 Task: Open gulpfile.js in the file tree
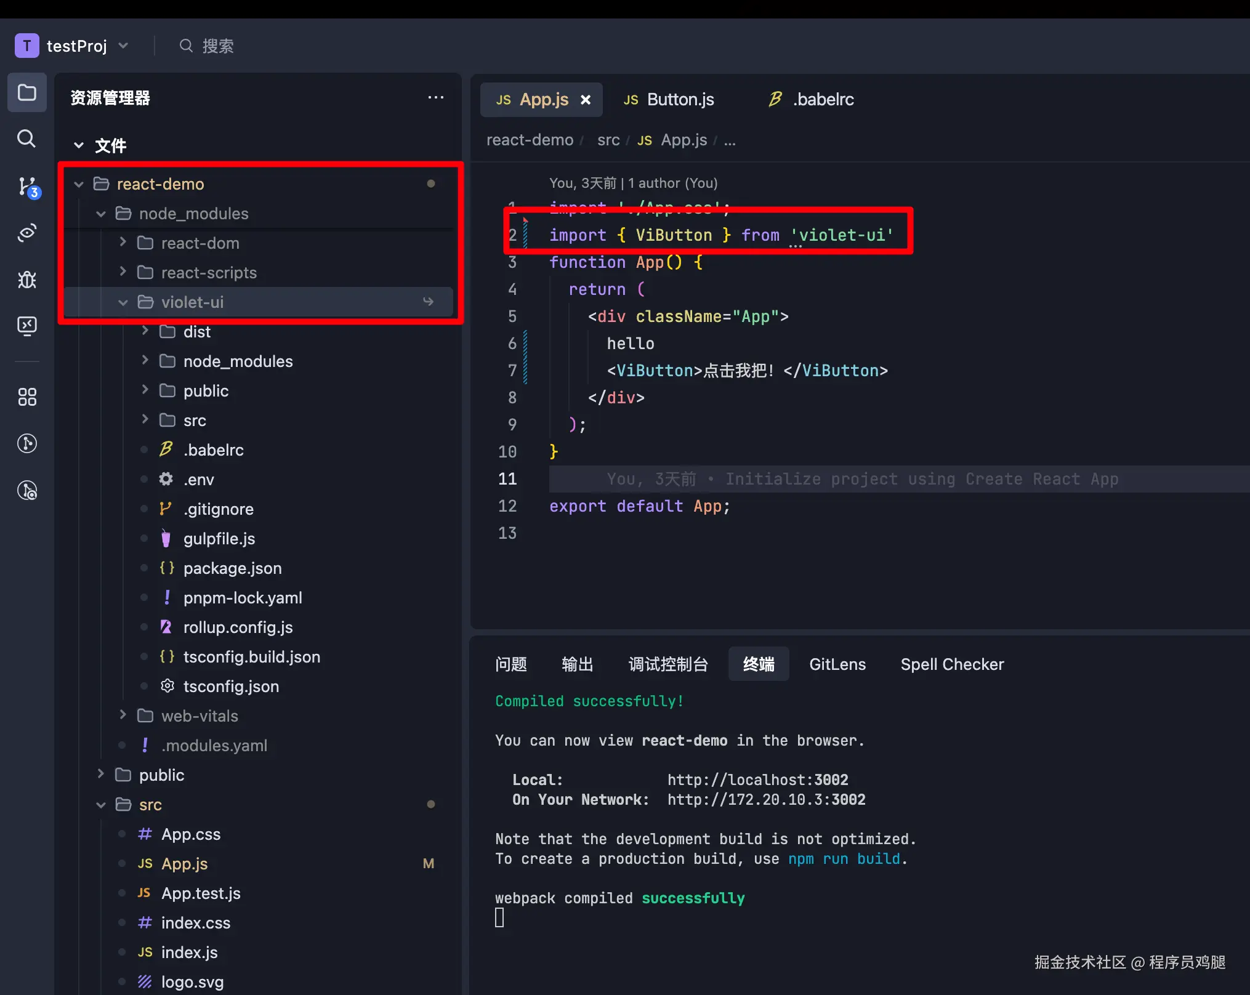click(x=219, y=539)
